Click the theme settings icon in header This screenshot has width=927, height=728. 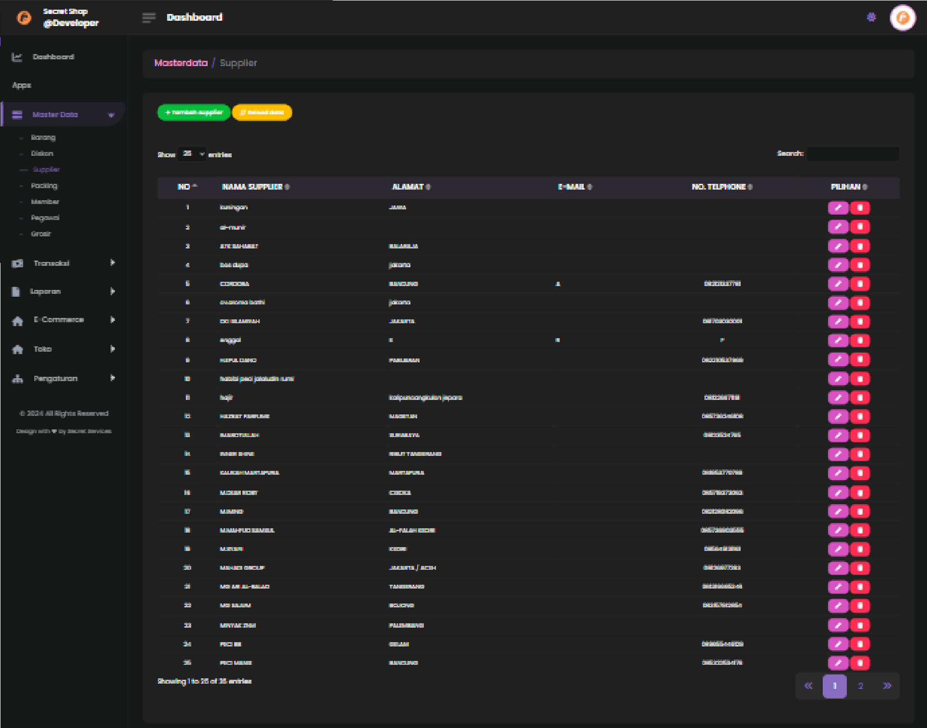tap(871, 17)
